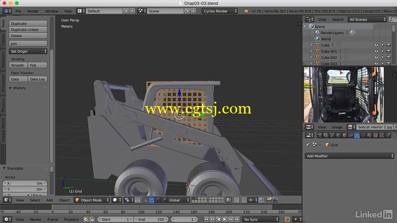Expand the Cube.002 tree item
The width and height of the screenshot is (397, 223).
[x=311, y=57]
